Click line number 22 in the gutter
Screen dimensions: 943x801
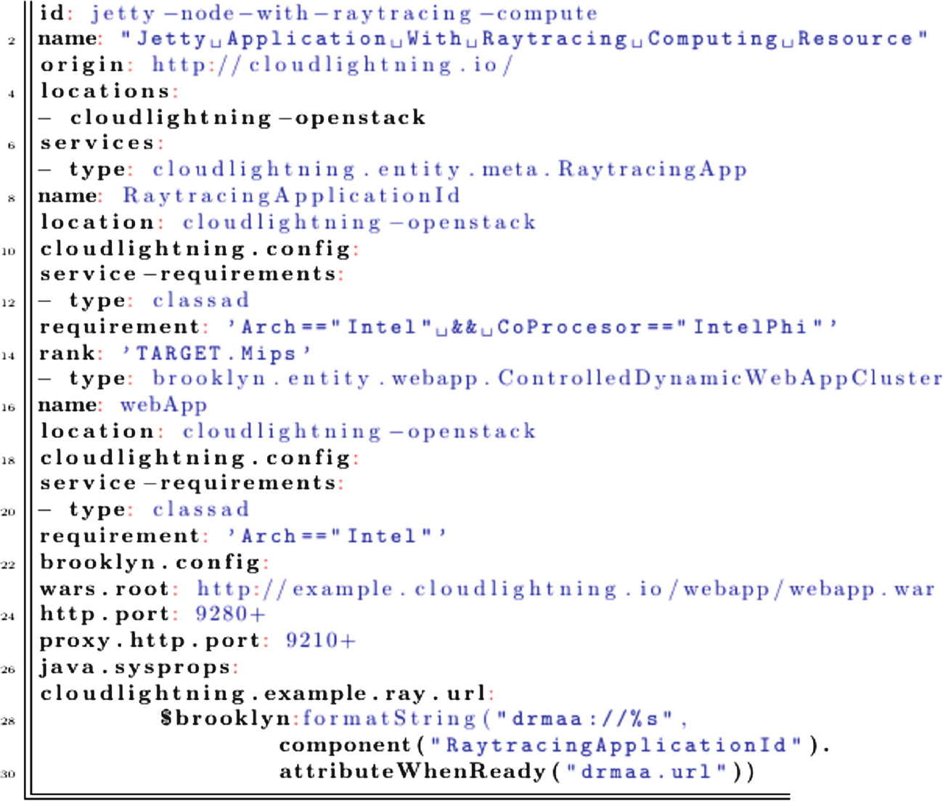9,564
